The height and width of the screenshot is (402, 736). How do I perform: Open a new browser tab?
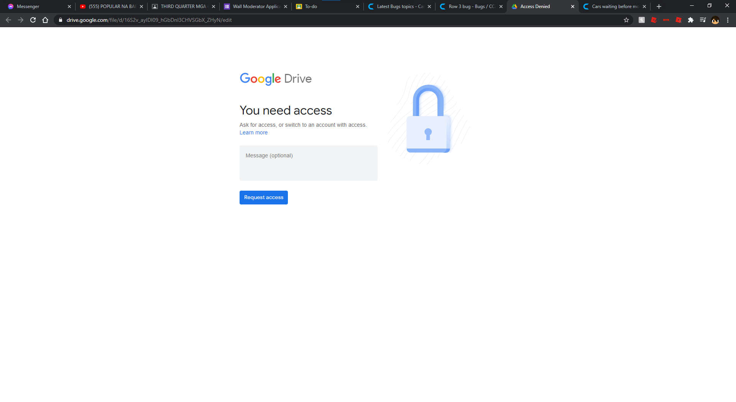[x=659, y=7]
